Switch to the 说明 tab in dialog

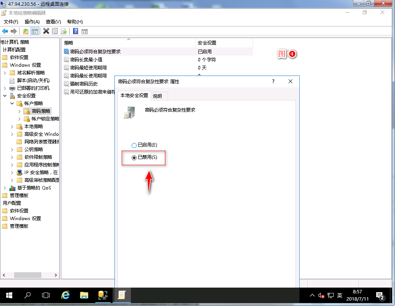point(157,96)
